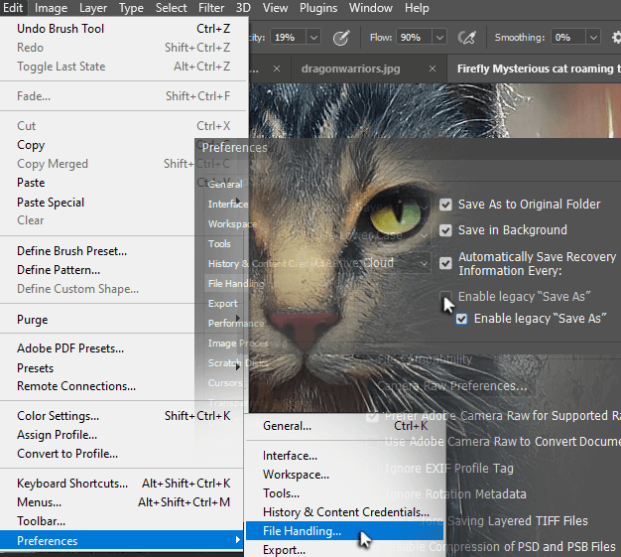Click the opacity 19% value field
The width and height of the screenshot is (621, 557).
(x=289, y=38)
